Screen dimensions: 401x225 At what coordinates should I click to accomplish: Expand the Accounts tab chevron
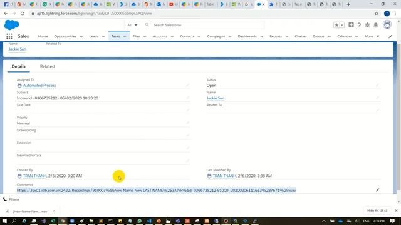(x=172, y=36)
